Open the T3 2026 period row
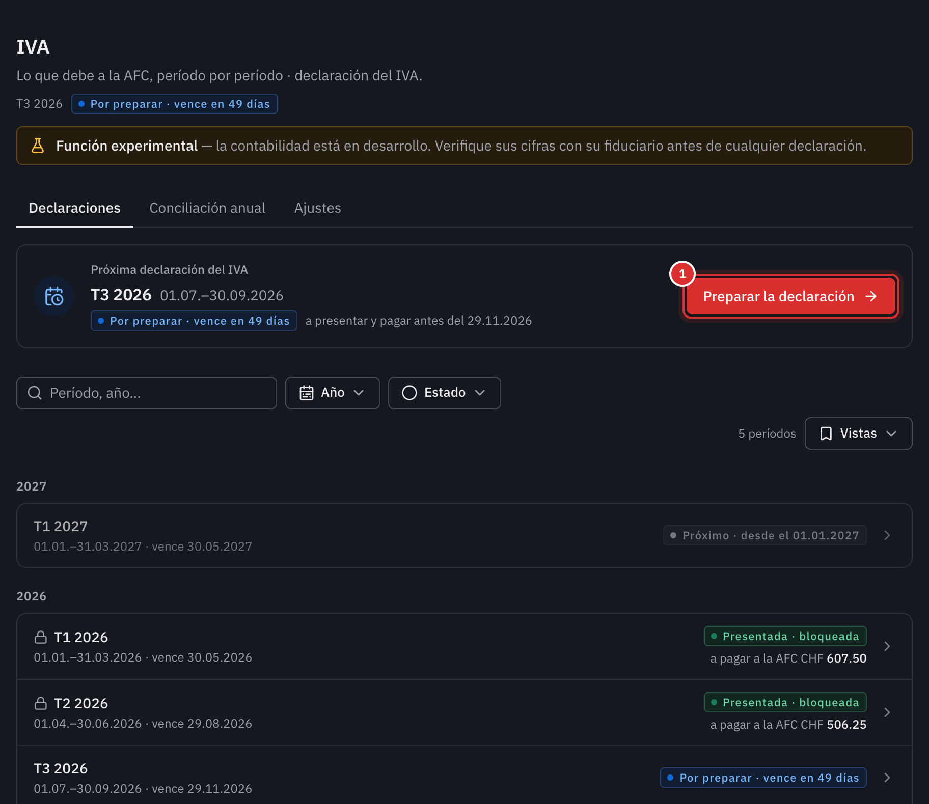Viewport: 929px width, 804px height. pyautogui.click(x=464, y=778)
